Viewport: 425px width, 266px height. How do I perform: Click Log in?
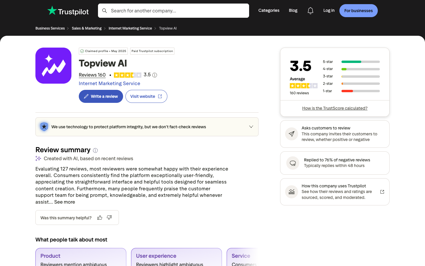[x=329, y=10]
